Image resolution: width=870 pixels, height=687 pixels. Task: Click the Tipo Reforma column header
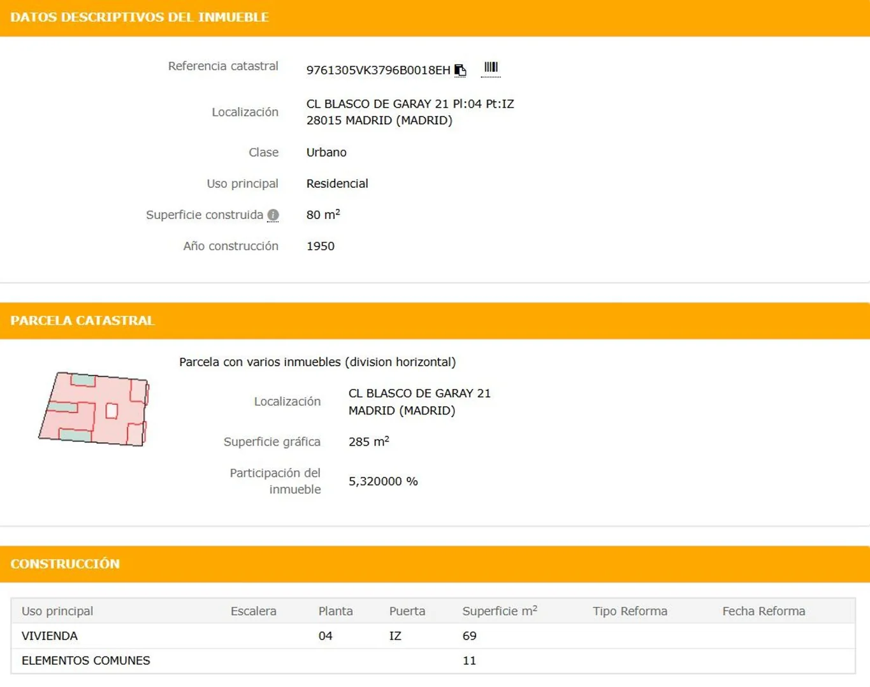[x=630, y=611]
